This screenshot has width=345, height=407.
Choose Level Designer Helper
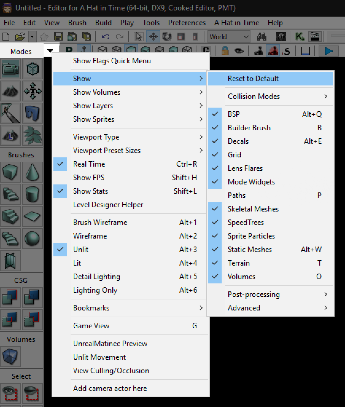131,204
